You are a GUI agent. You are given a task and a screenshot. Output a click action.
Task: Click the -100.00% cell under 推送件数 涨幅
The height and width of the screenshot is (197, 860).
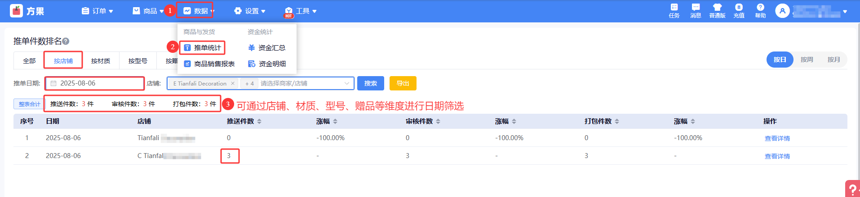coord(331,138)
